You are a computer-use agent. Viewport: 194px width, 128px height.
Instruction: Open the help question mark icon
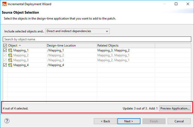(x=7, y=121)
